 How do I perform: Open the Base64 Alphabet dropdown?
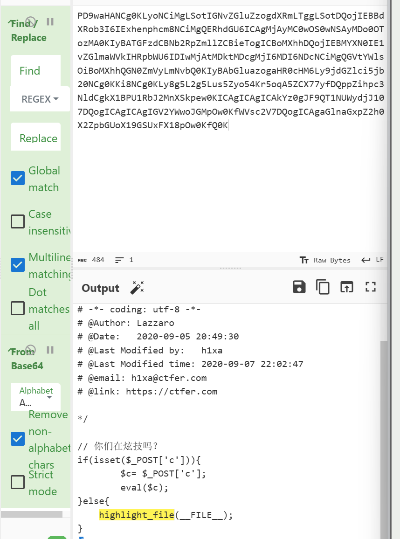point(36,397)
